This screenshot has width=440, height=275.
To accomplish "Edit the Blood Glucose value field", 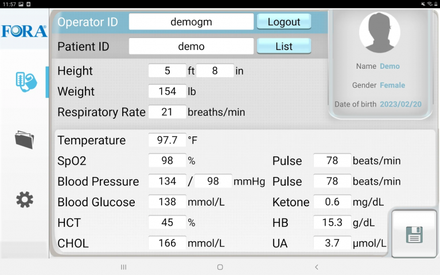I will [x=167, y=202].
